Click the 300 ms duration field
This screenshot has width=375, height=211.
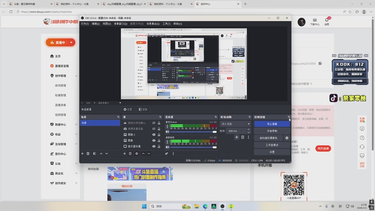[x=236, y=131]
